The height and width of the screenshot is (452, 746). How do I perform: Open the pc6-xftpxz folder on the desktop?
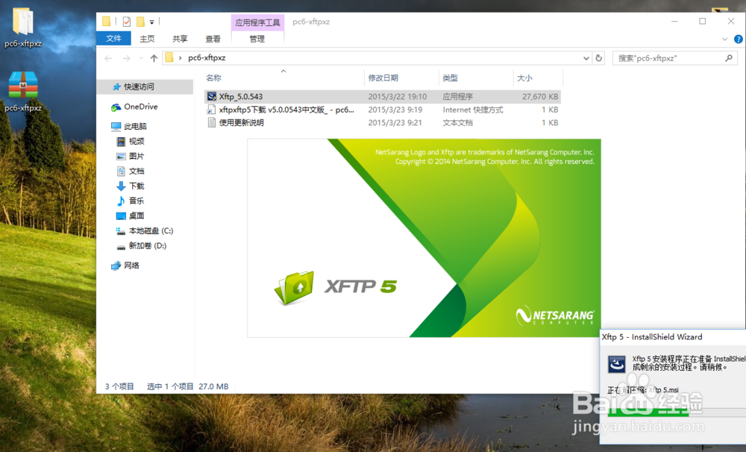point(23,28)
